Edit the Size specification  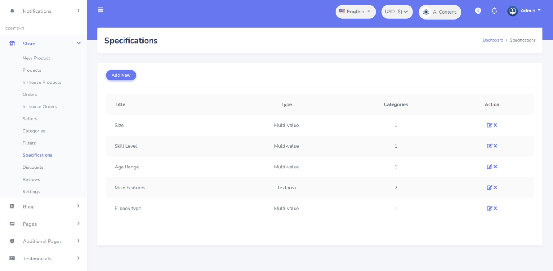pos(489,125)
